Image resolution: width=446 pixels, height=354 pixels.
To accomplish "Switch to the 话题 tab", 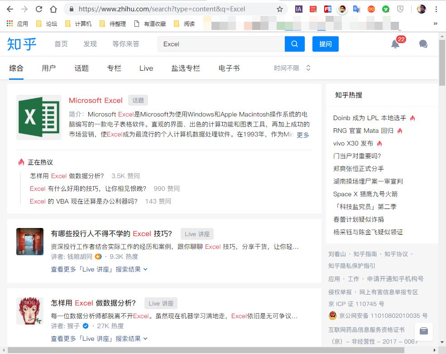I will coord(82,68).
